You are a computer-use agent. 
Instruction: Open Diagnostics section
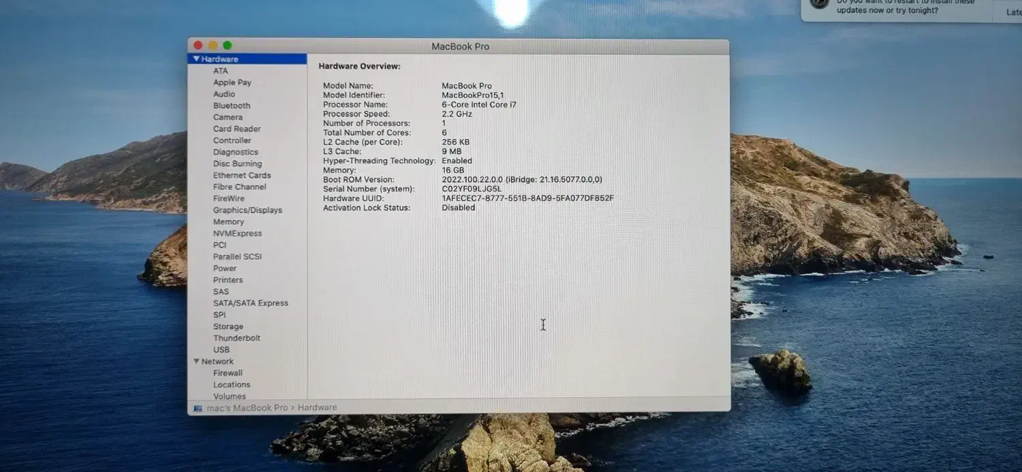point(236,152)
